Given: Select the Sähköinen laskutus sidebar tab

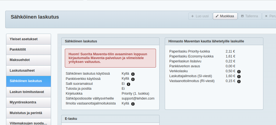Looking at the screenshot, I should (x=29, y=81).
